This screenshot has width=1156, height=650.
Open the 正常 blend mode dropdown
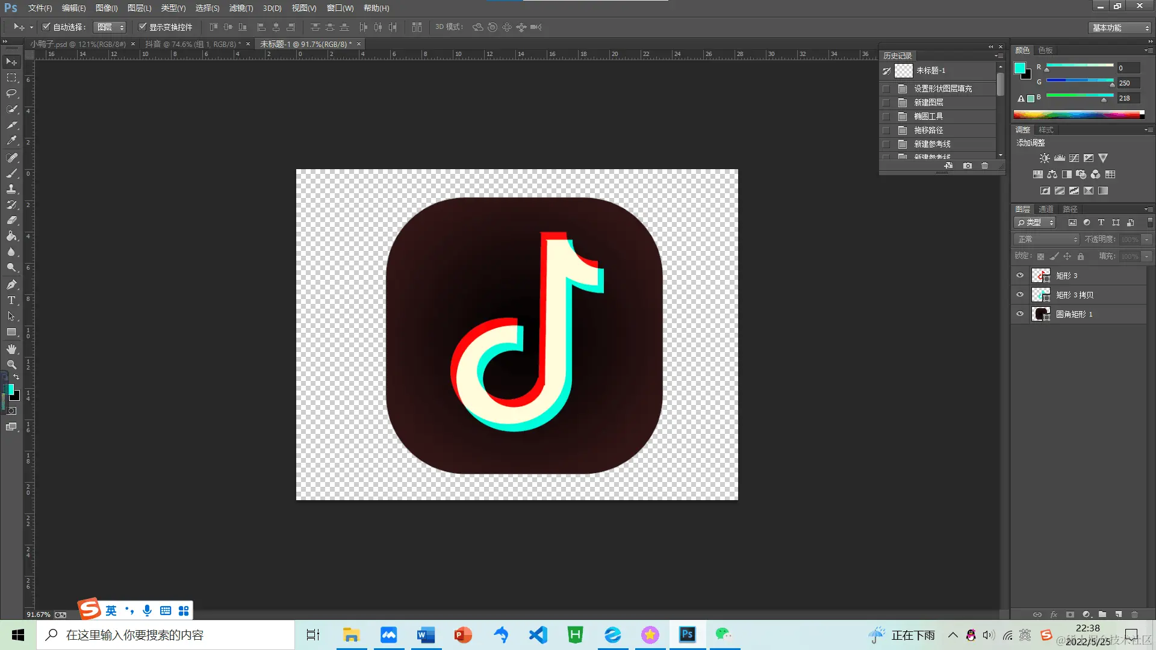tap(1047, 240)
